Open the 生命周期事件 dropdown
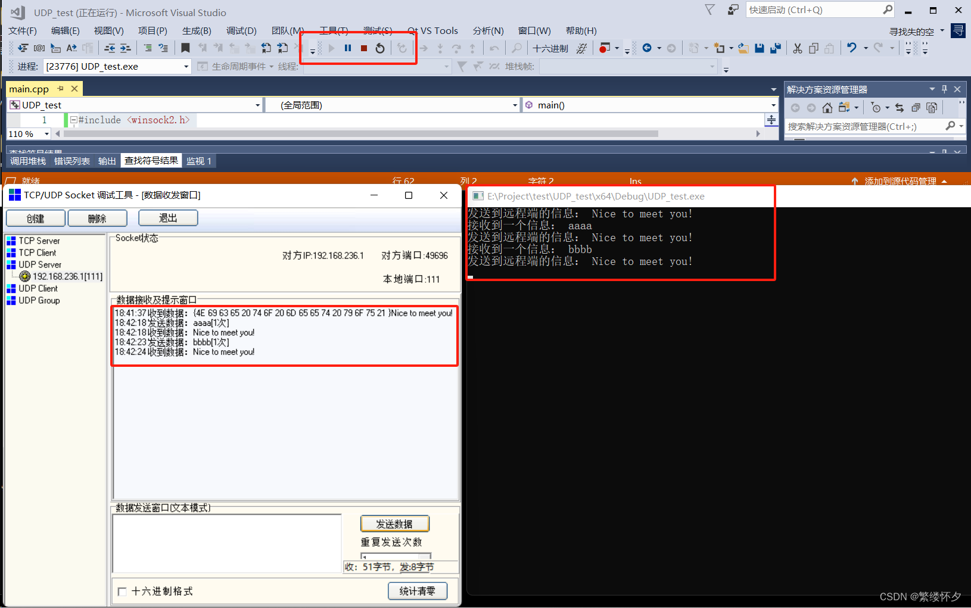 pyautogui.click(x=271, y=67)
